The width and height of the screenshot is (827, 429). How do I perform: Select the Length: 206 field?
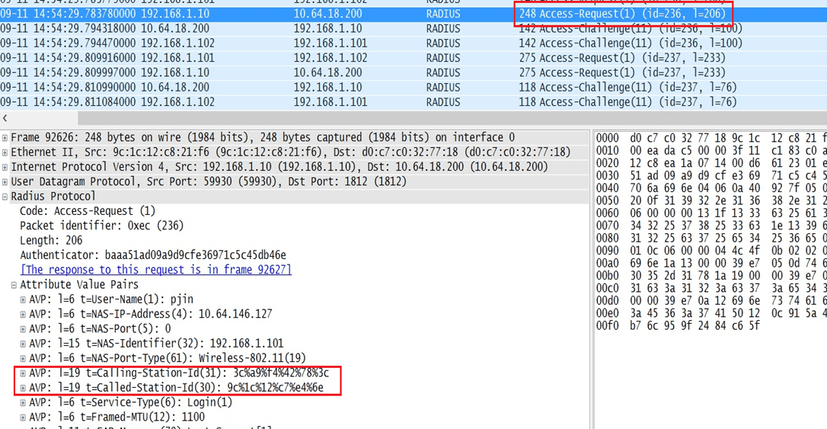(x=51, y=241)
